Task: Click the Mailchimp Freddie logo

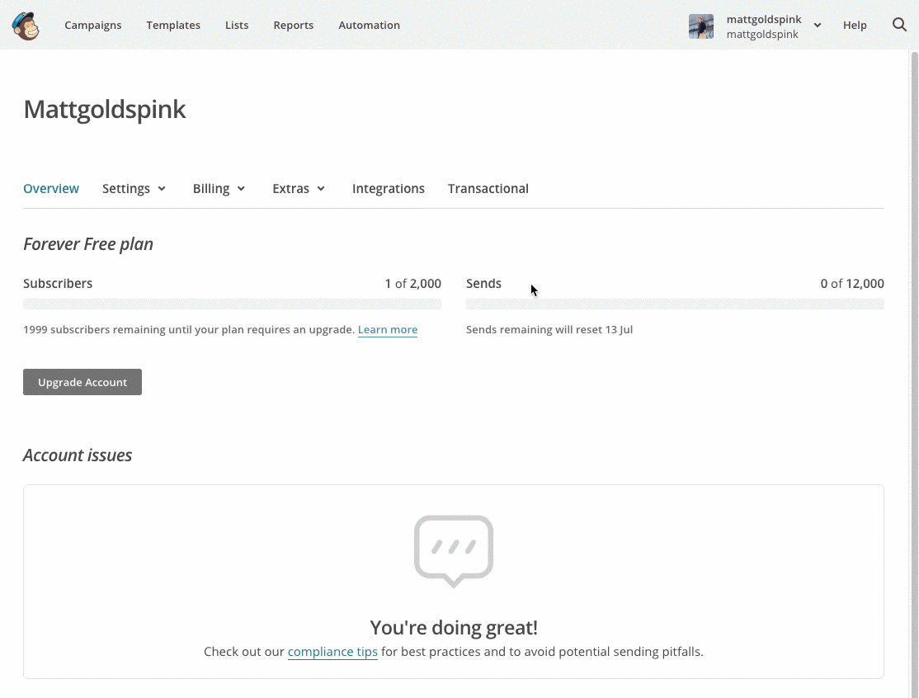Action: click(x=26, y=26)
